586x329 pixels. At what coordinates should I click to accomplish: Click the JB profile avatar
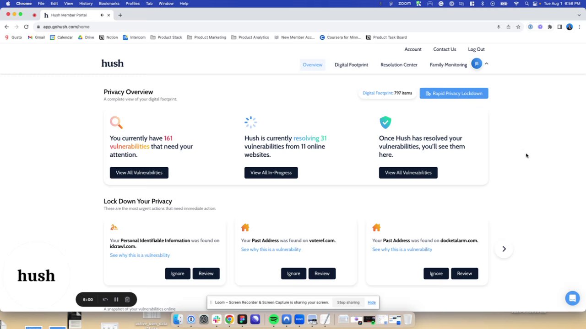tap(477, 64)
